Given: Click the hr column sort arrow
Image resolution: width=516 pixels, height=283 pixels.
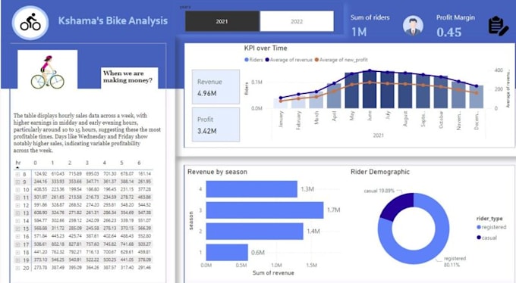Looking at the screenshot, I should [x=17, y=168].
